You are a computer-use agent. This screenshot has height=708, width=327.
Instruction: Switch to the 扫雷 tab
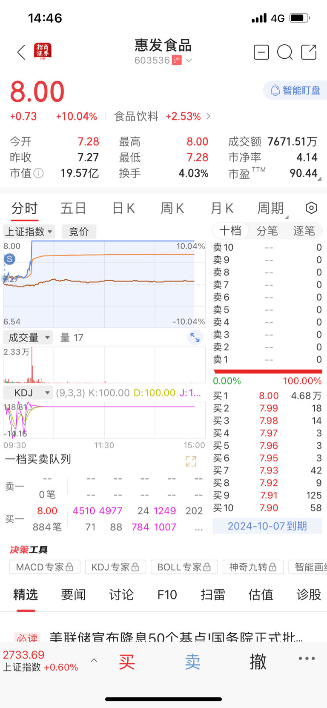coord(213,594)
